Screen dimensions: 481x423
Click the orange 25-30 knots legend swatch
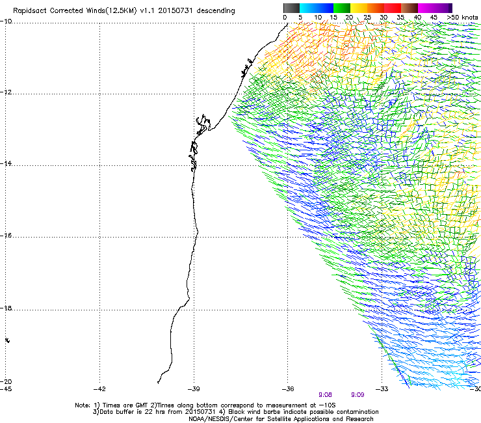376,8
